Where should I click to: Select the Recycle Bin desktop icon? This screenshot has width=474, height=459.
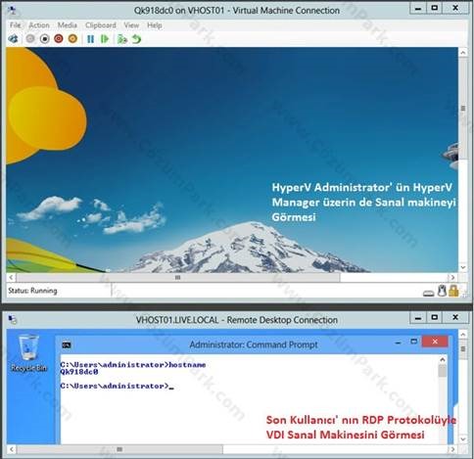click(x=28, y=353)
